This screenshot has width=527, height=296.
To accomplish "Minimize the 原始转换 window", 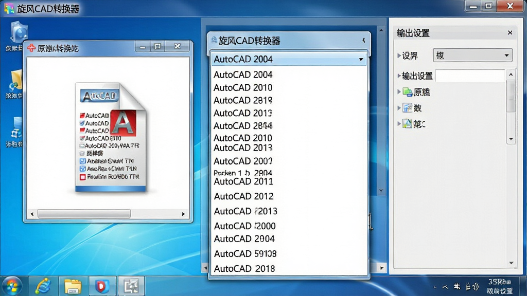I will click(x=143, y=46).
